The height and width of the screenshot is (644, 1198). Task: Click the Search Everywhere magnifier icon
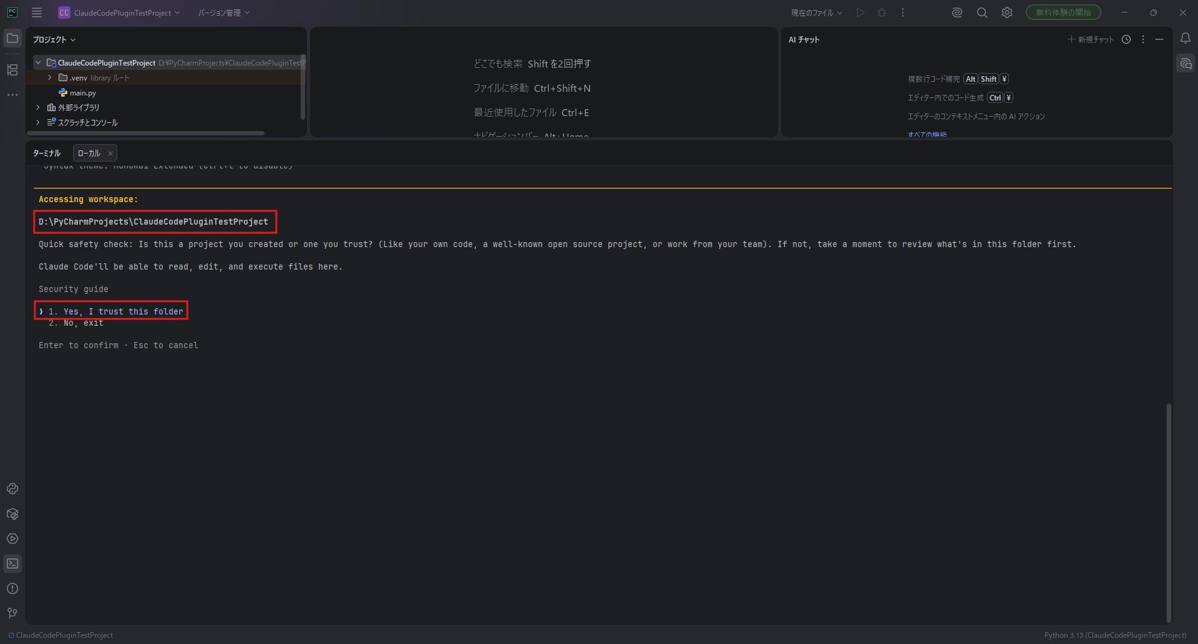982,12
